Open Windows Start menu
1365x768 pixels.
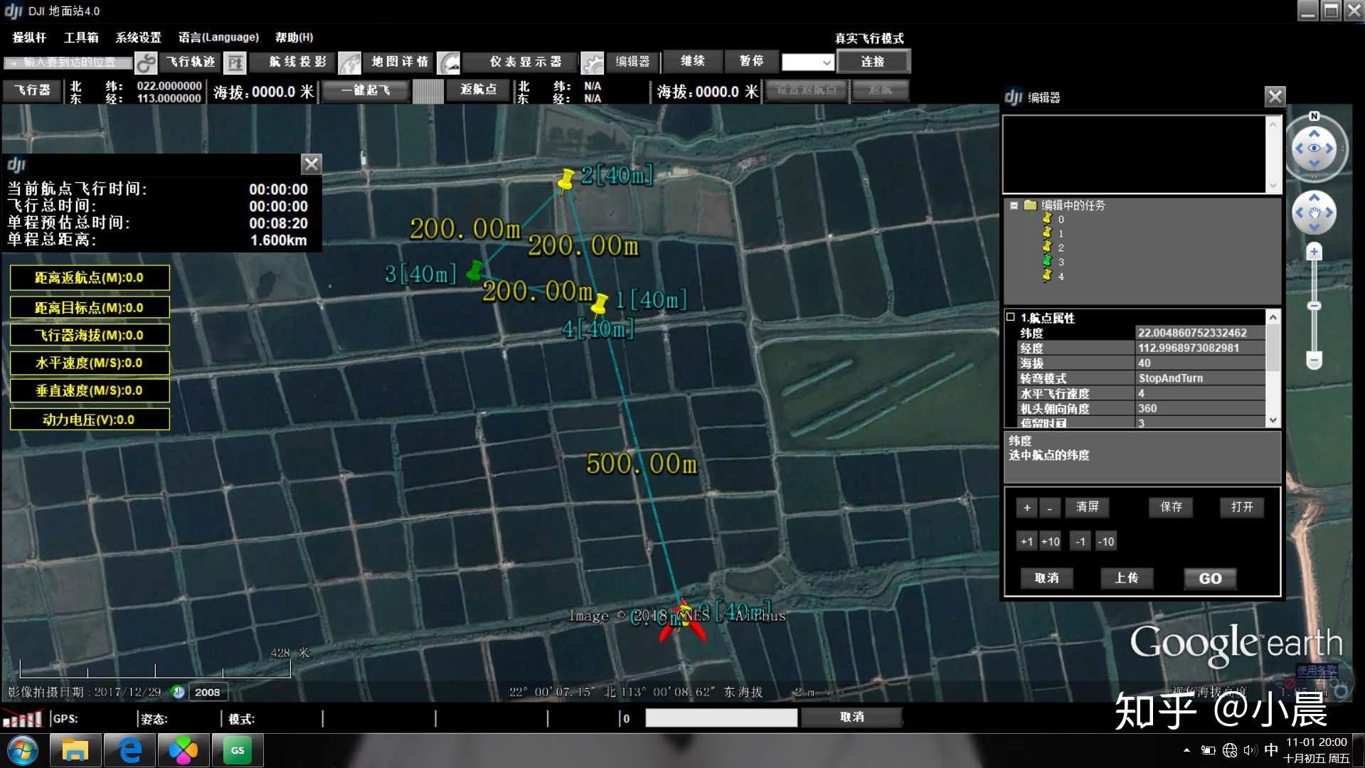pyautogui.click(x=23, y=751)
